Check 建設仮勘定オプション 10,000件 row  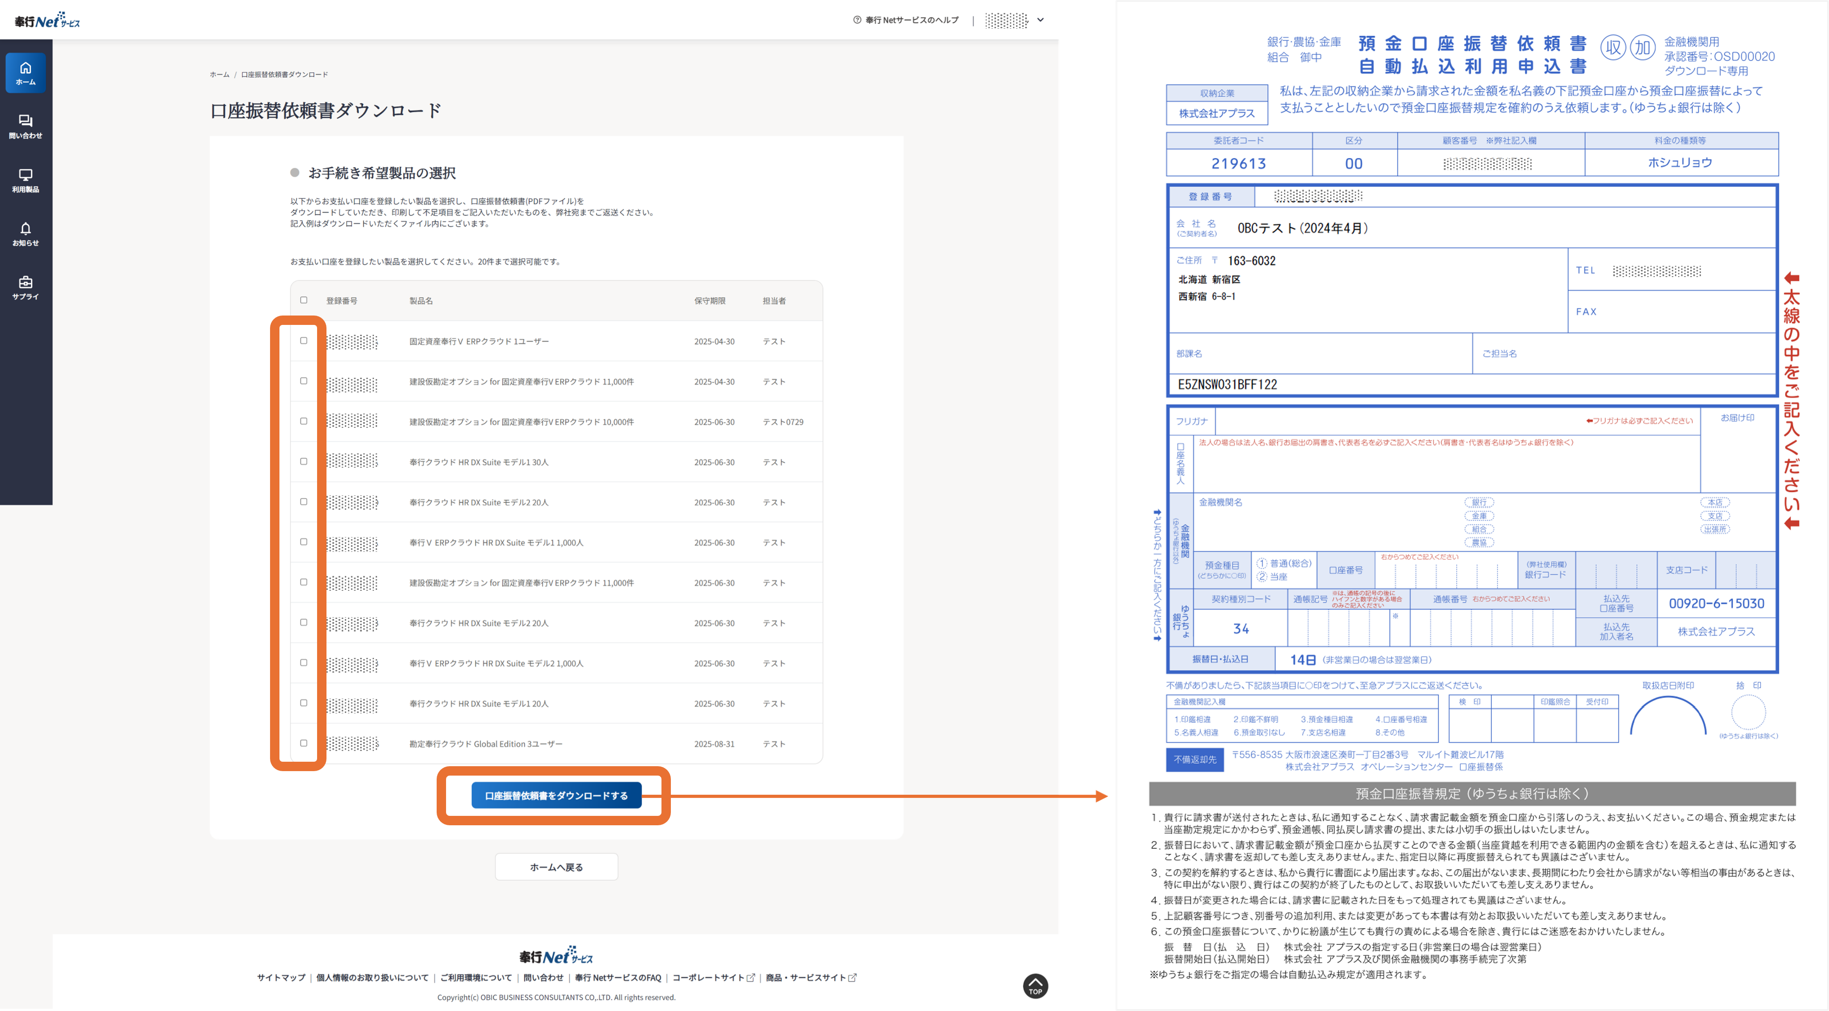(304, 422)
